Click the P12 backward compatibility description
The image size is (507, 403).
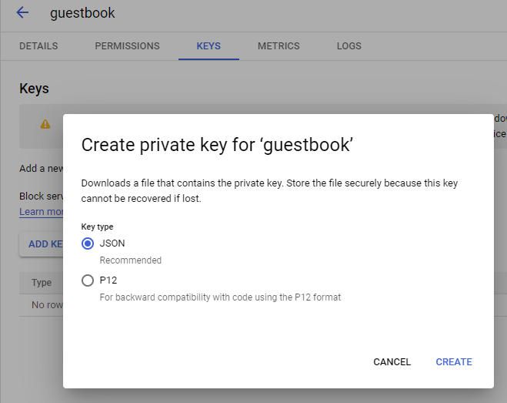click(x=220, y=297)
